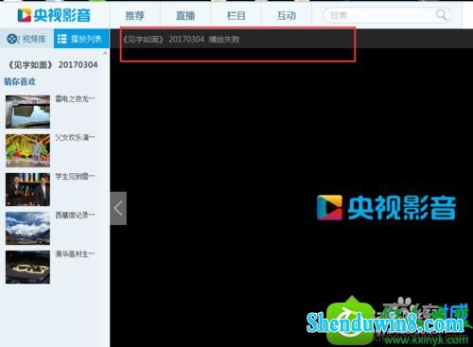
Task: Click the 西藏微记录… video title
Action: click(x=75, y=215)
